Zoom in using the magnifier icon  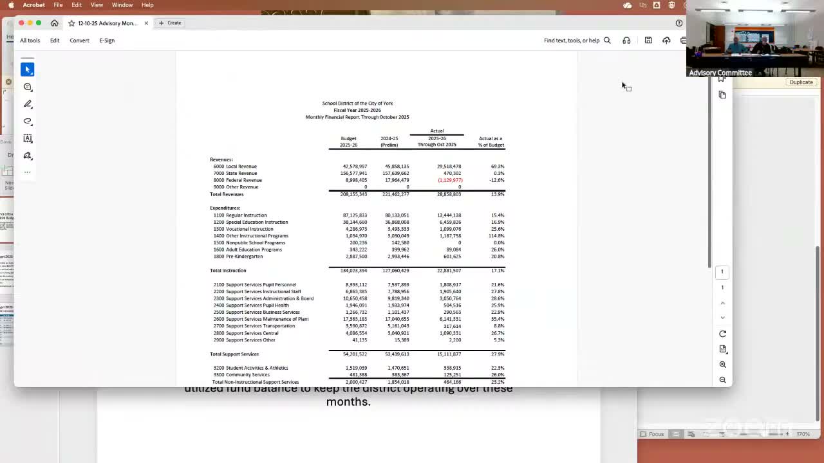(x=722, y=365)
